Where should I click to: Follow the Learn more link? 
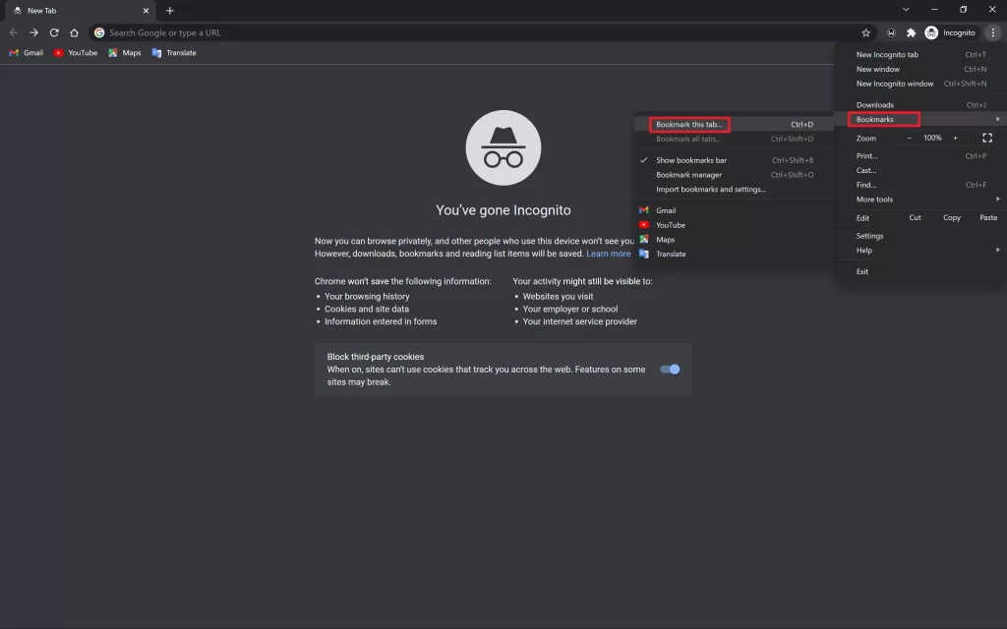[x=608, y=254]
